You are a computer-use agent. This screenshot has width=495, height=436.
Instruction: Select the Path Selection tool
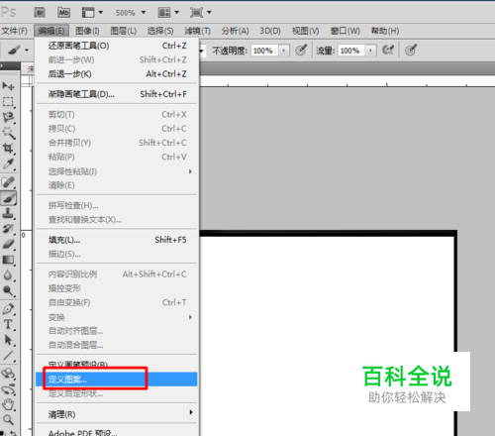[x=8, y=340]
